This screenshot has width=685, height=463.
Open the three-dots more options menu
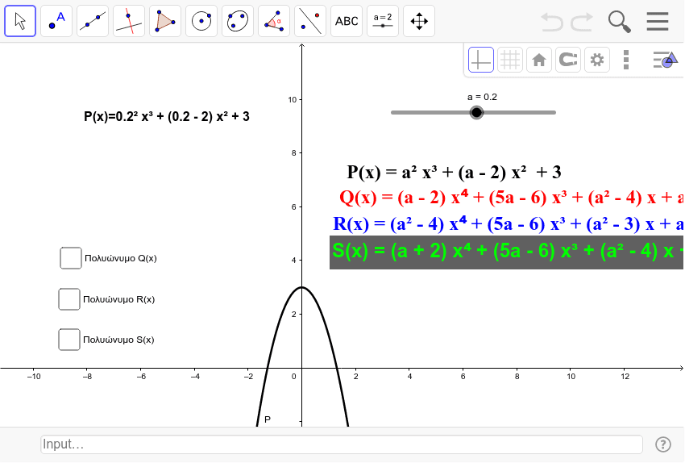click(x=626, y=60)
